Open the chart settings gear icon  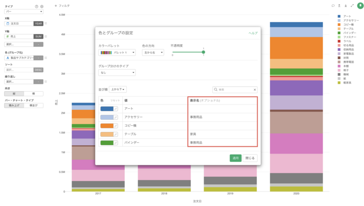coord(42,7)
